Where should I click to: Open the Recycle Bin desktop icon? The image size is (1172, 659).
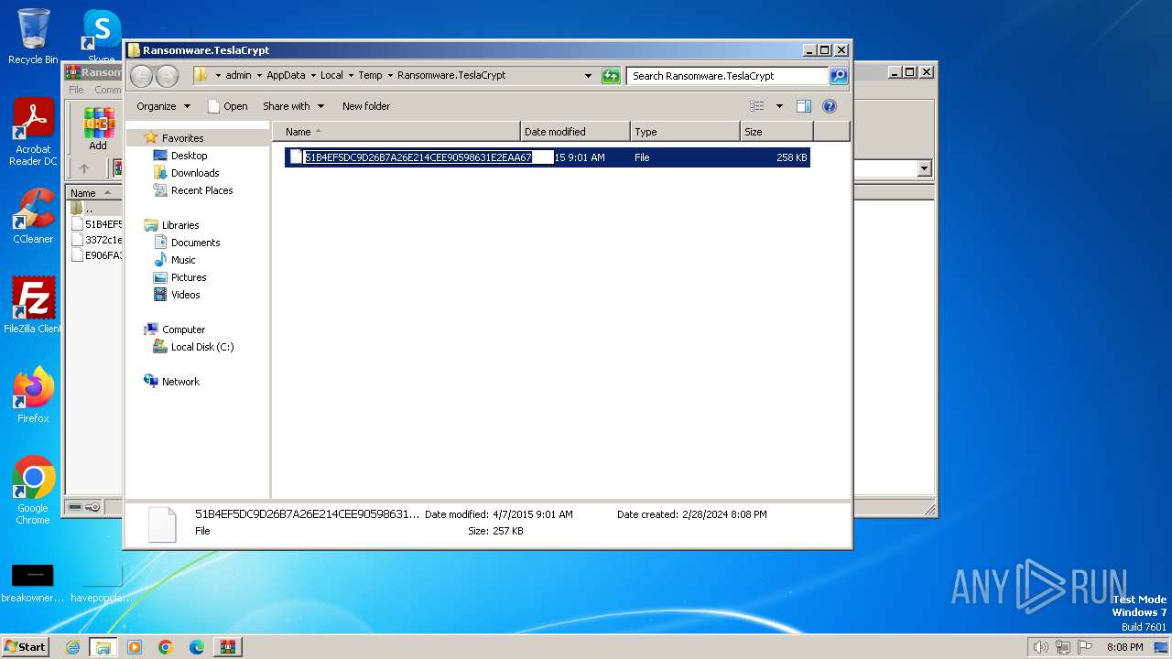point(33,37)
